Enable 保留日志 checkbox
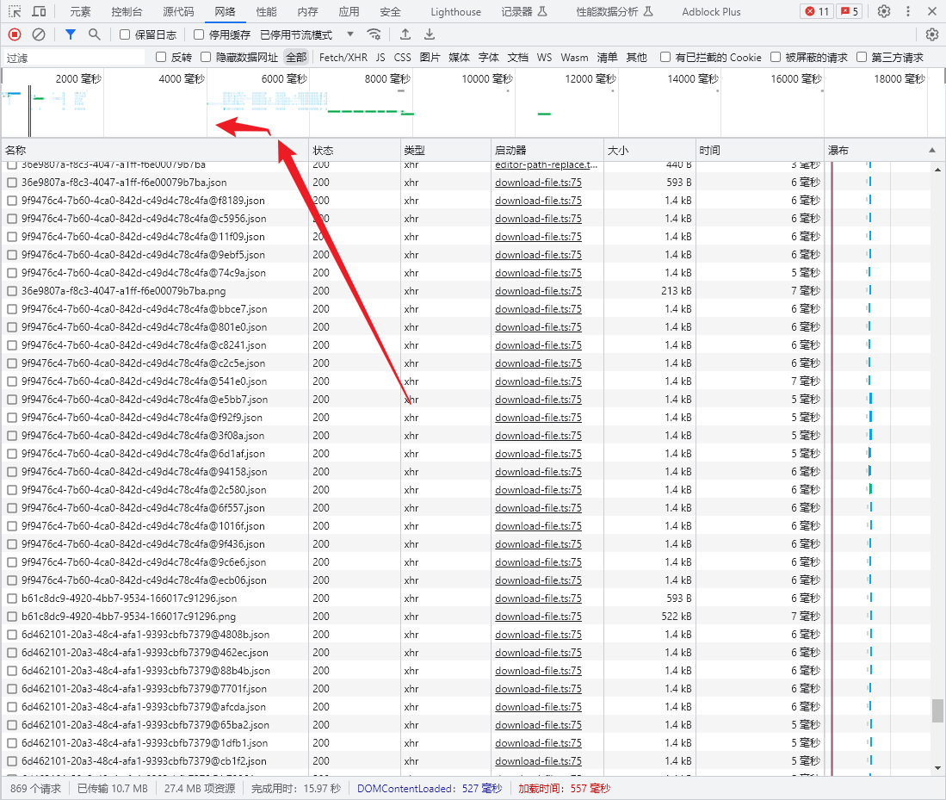The width and height of the screenshot is (946, 800). pyautogui.click(x=125, y=34)
